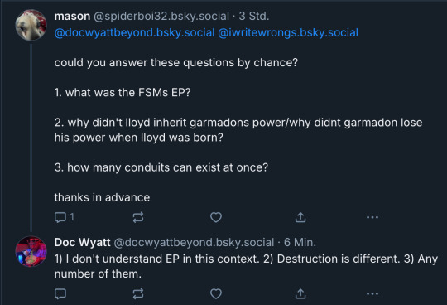Reply to mason's post via comment icon
The width and height of the screenshot is (447, 305).
pos(60,217)
